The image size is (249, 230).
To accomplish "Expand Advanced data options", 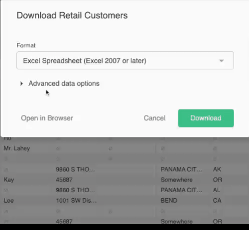I will [x=60, y=84].
